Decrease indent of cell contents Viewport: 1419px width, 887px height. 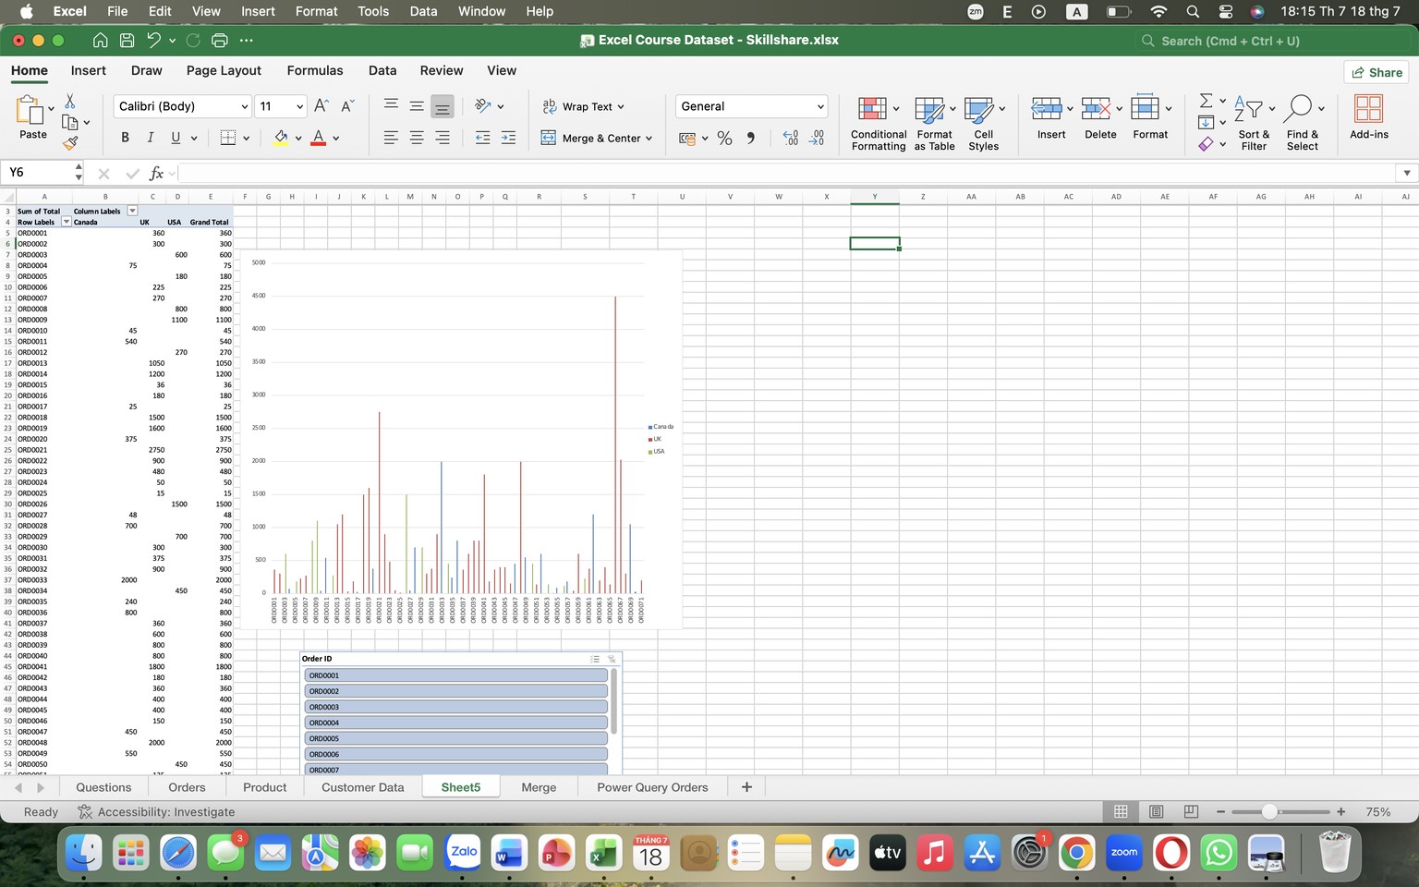pos(482,138)
